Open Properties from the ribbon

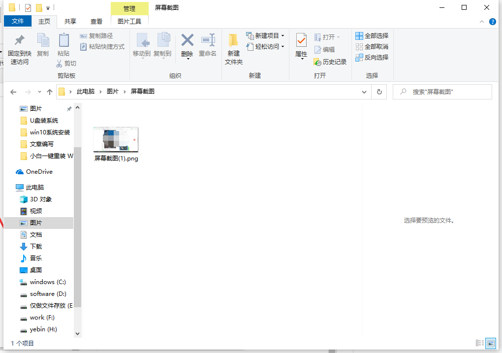pyautogui.click(x=301, y=40)
